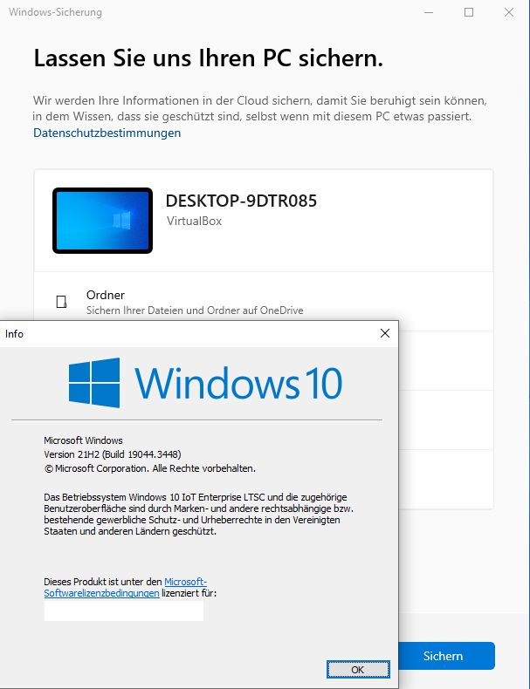The width and height of the screenshot is (530, 689).
Task: Click the Windows 10 logo in Info dialog
Action: 205,383
